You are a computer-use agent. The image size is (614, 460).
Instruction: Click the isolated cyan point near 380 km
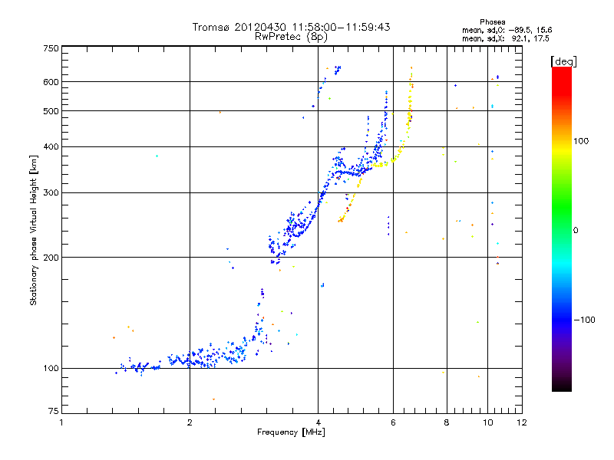click(x=157, y=156)
